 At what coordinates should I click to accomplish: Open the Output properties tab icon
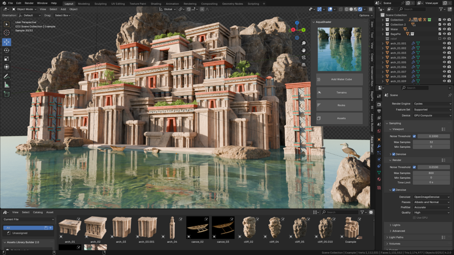coord(379,111)
